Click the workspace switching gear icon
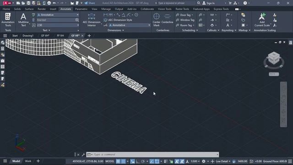This screenshot has width=293, height=165. pyautogui.click(x=203, y=161)
